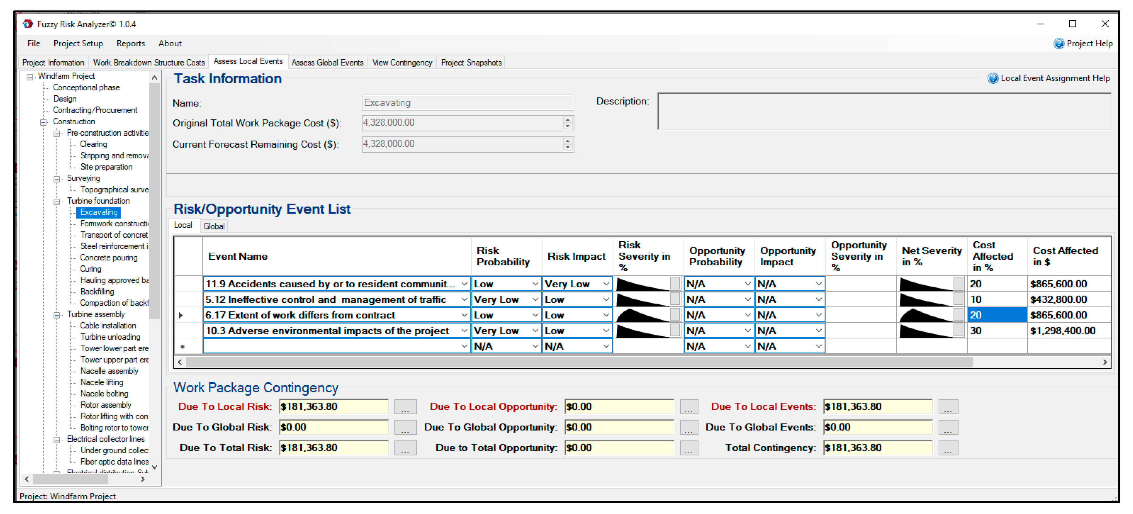Click the Fuzzy Risk Analyzer app icon
This screenshot has width=1133, height=514.
tap(28, 24)
